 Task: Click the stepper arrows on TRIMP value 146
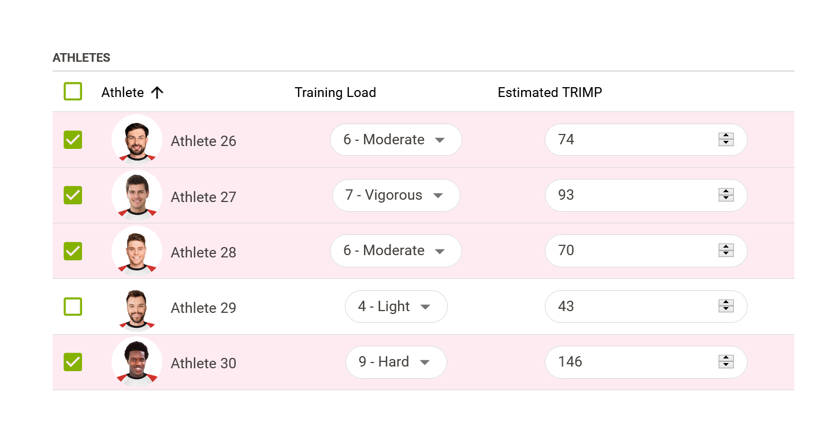point(726,361)
